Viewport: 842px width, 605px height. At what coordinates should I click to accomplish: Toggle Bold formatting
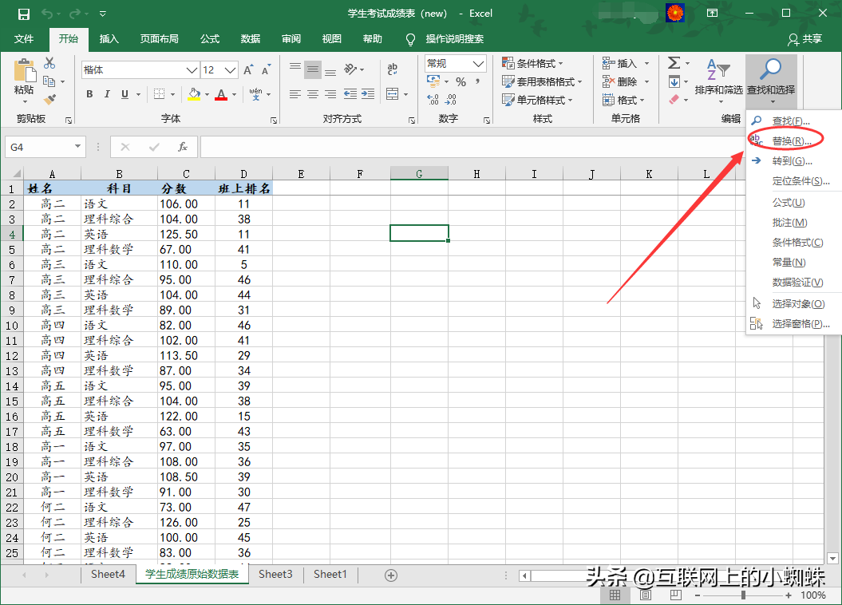(x=89, y=94)
